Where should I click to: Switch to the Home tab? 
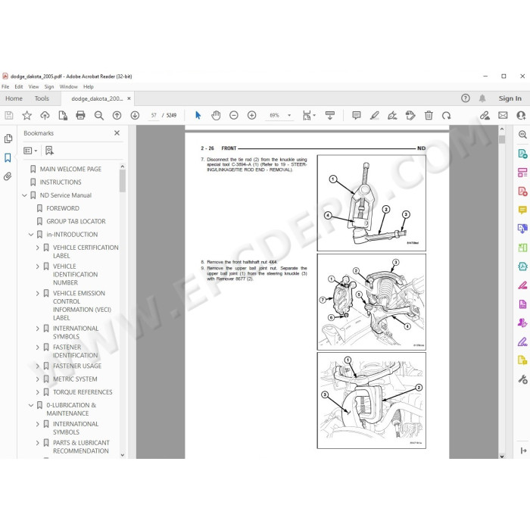tap(14, 98)
